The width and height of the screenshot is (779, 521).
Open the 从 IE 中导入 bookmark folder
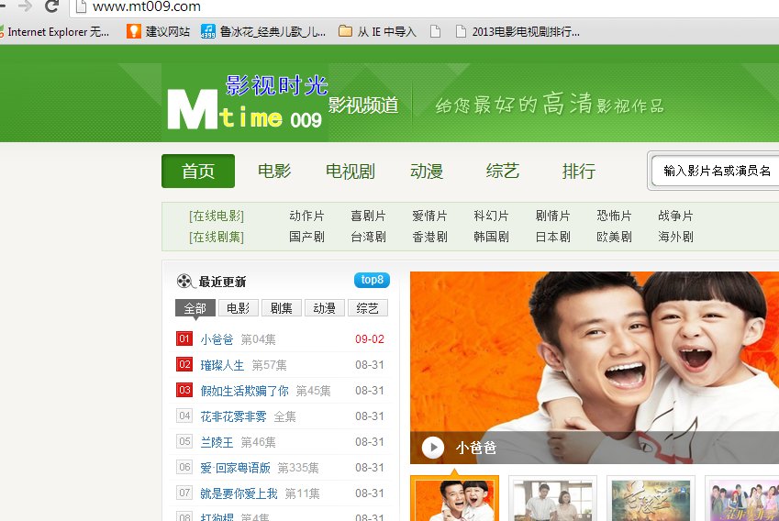[x=377, y=32]
